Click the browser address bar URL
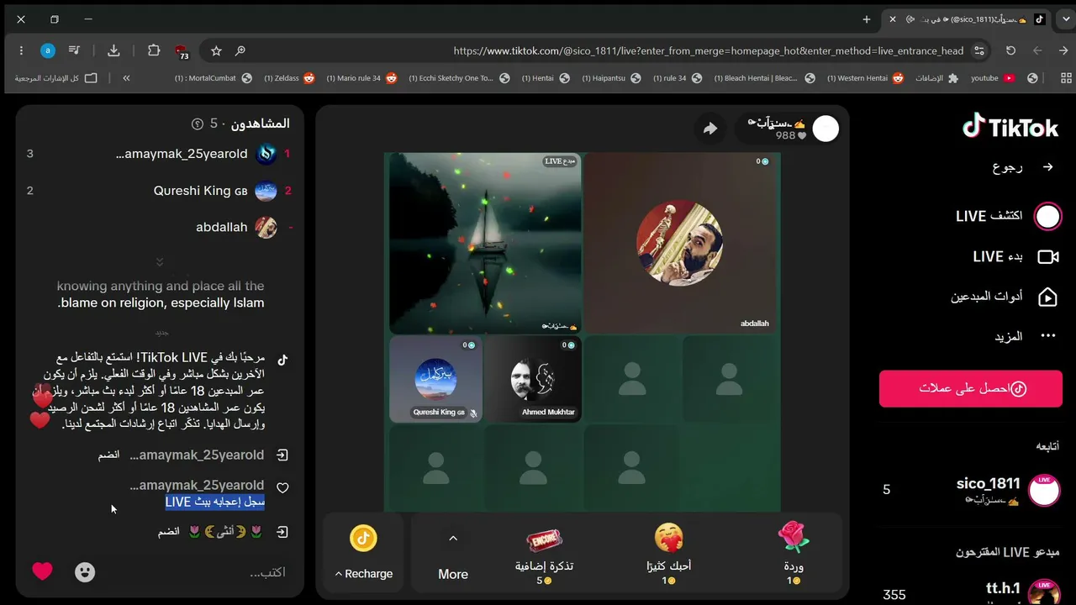This screenshot has width=1076, height=605. (708, 50)
